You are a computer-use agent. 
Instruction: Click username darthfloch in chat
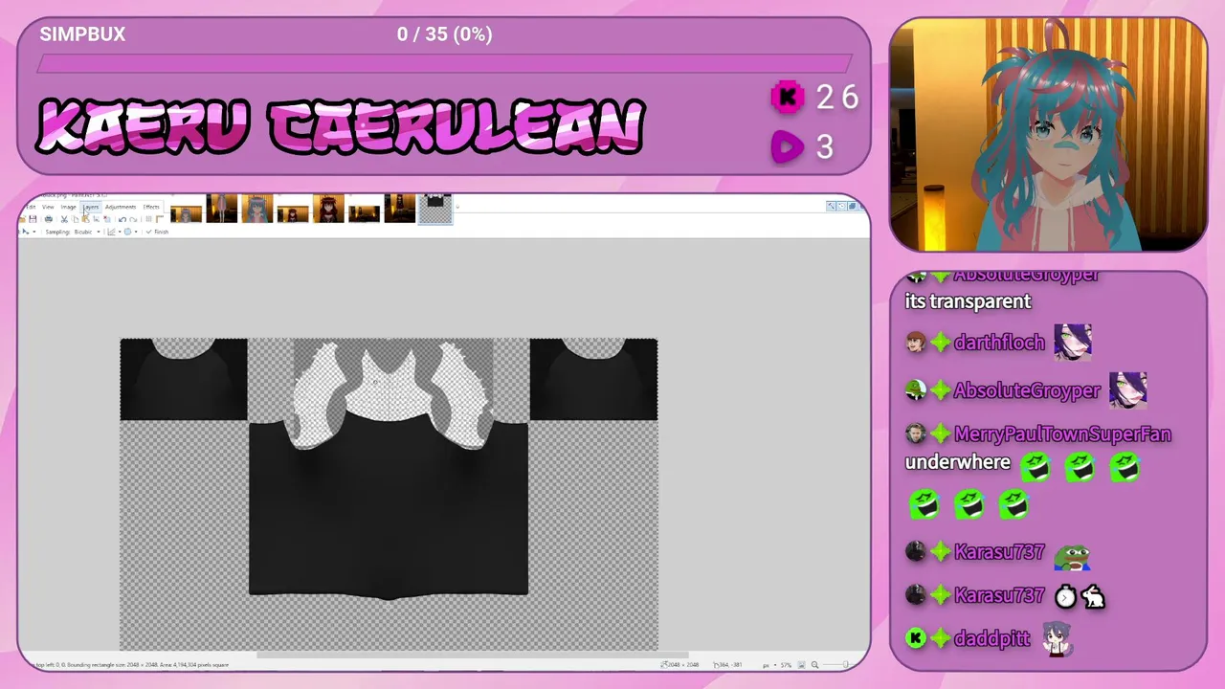click(x=999, y=343)
